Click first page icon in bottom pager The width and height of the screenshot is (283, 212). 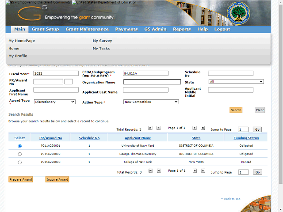150,171
